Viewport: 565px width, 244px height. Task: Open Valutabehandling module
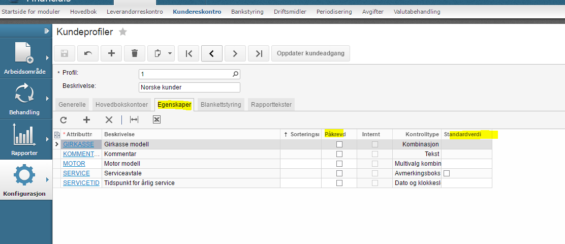(417, 12)
